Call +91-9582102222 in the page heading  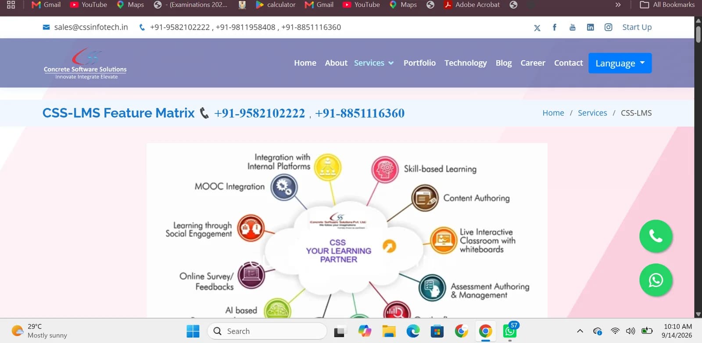point(259,113)
